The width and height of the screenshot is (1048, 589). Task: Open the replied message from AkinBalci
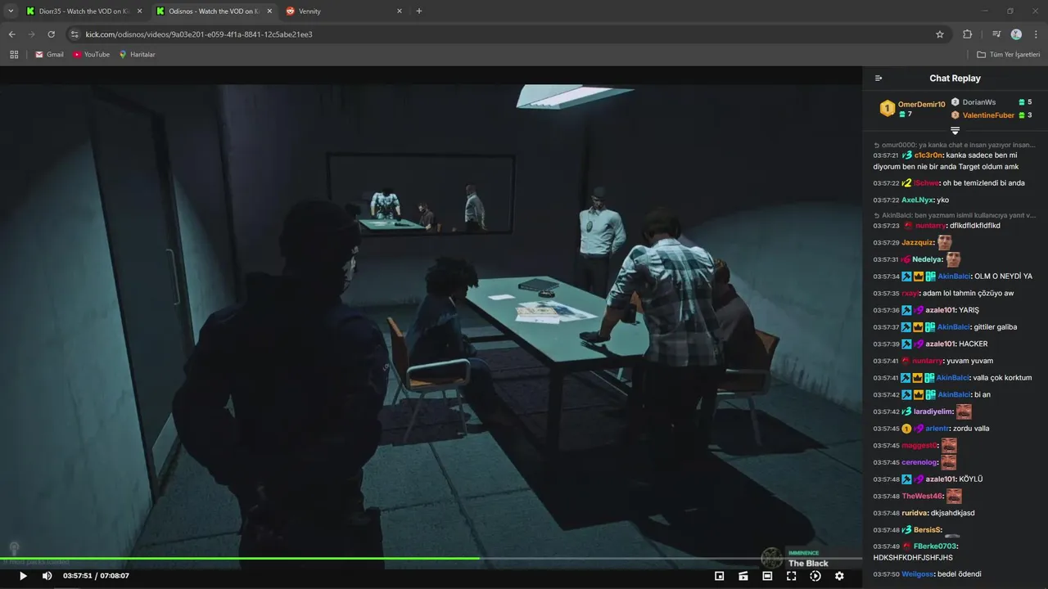pos(954,215)
